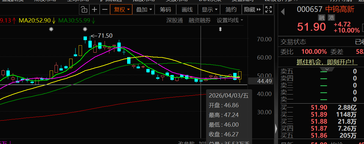Image resolution: width=364 pixels, height=144 pixels.
Task: Open the 显示 dropdown
Action: tap(209, 10)
